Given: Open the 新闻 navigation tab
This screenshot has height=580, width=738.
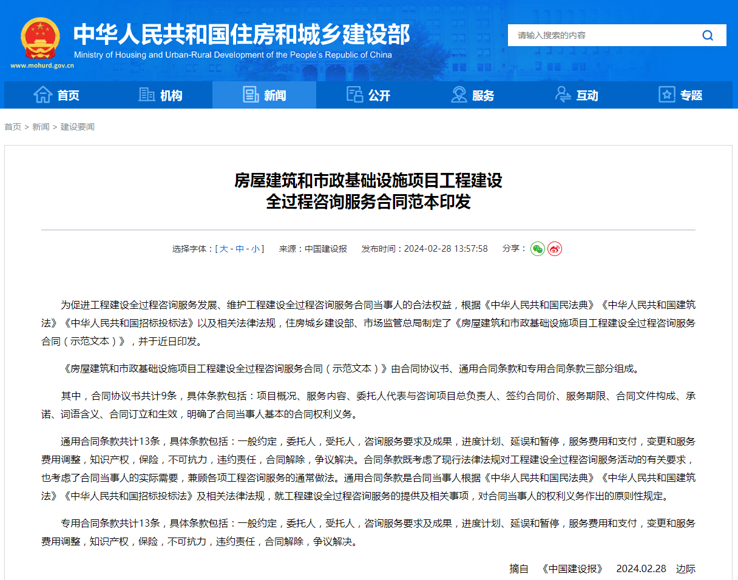Looking at the screenshot, I should [264, 95].
